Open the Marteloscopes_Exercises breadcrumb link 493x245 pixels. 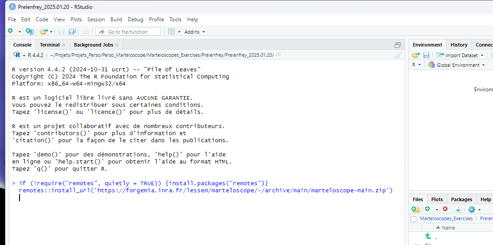click(446, 218)
